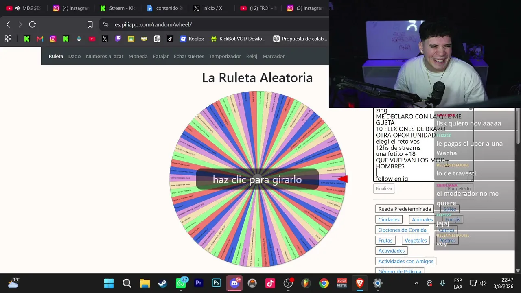Open the volume control in system tray
This screenshot has height=293, width=521.
click(483, 283)
